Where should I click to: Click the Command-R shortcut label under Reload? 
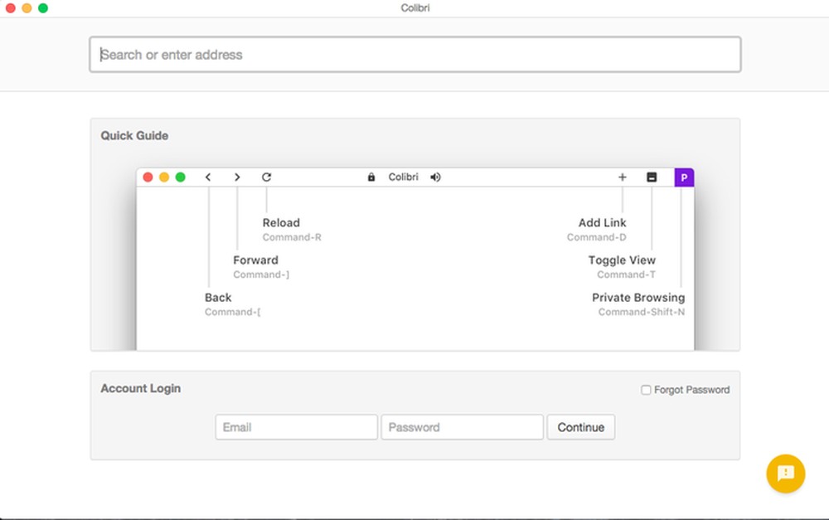292,236
